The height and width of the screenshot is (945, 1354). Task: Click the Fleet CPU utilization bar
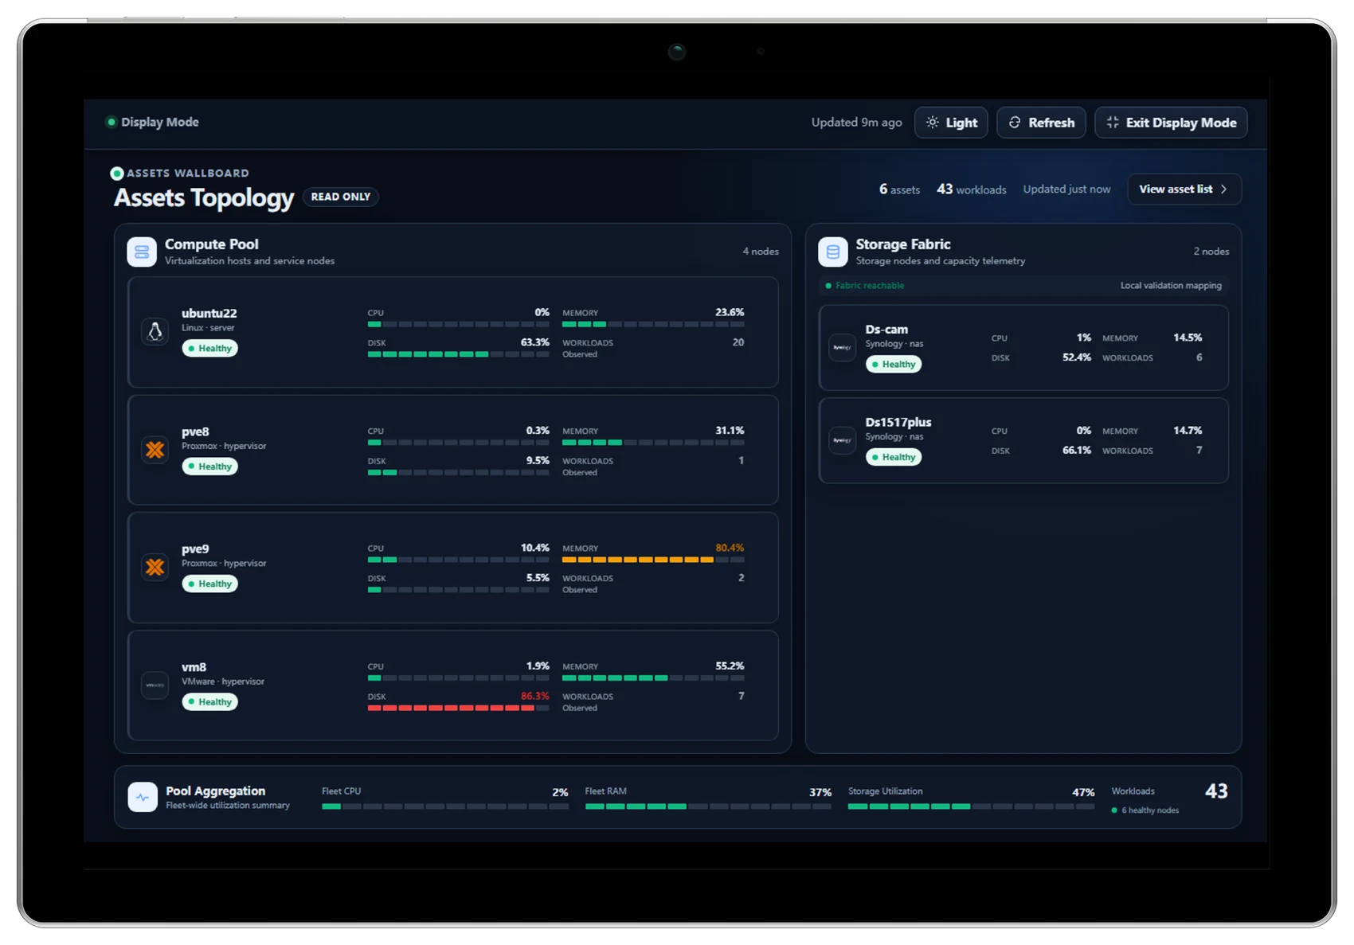pyautogui.click(x=445, y=806)
